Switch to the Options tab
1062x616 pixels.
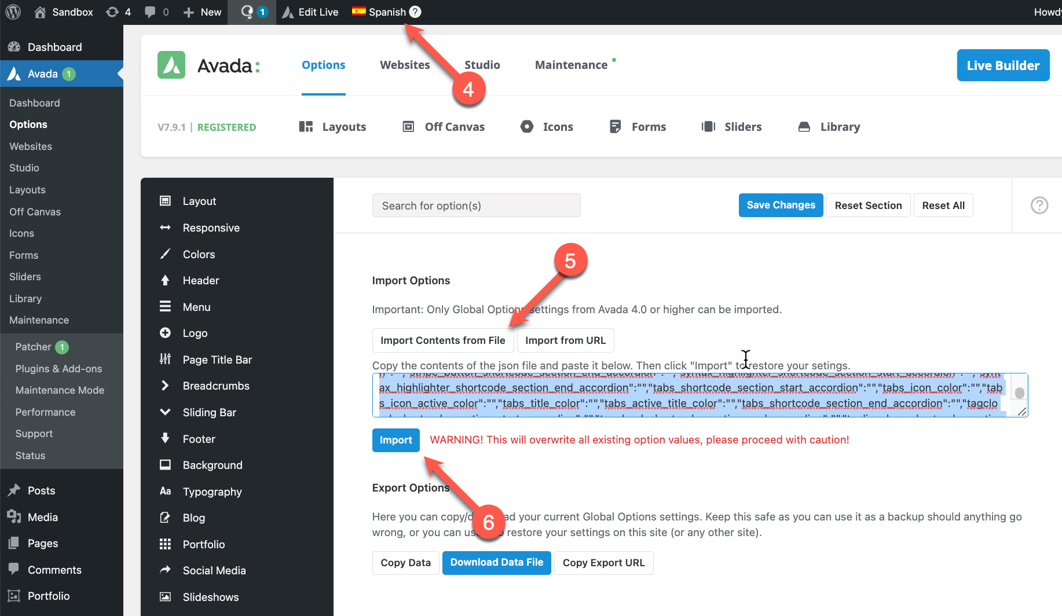pos(323,65)
